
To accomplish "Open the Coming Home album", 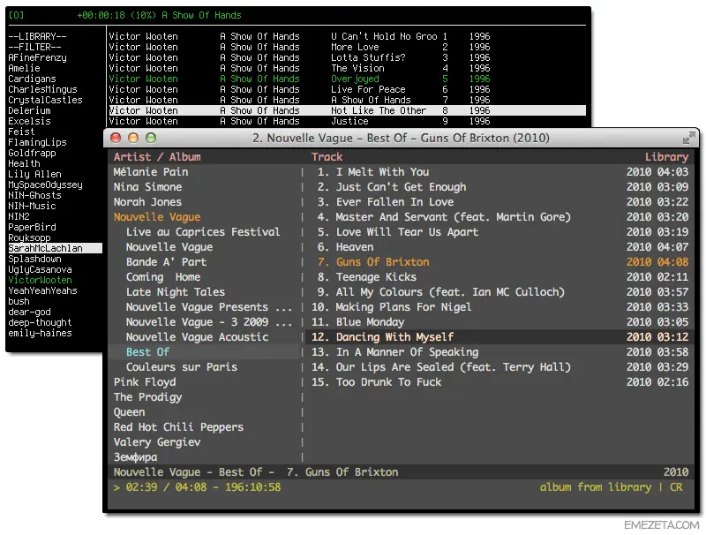I will tap(163, 277).
